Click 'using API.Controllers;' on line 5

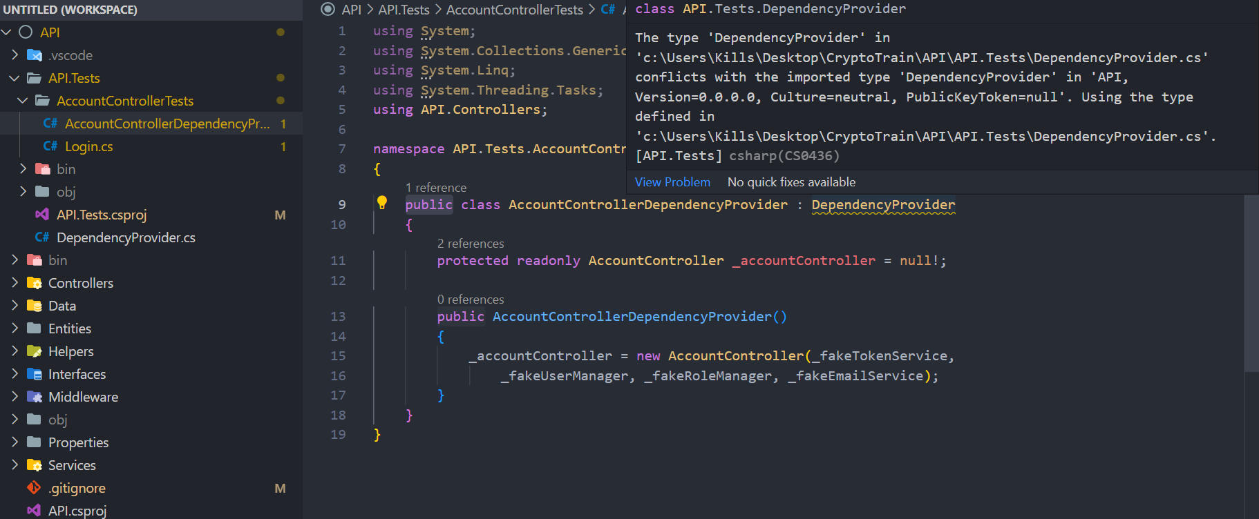click(460, 110)
